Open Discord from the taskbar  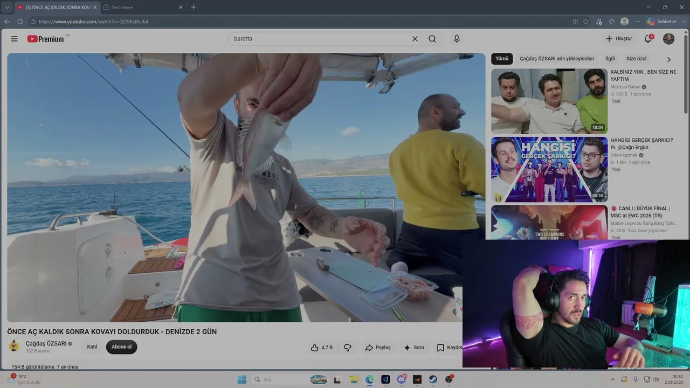pos(401,379)
